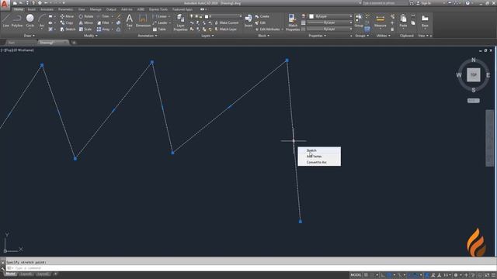
Task: Click the Mirror tool
Action: tap(86, 22)
